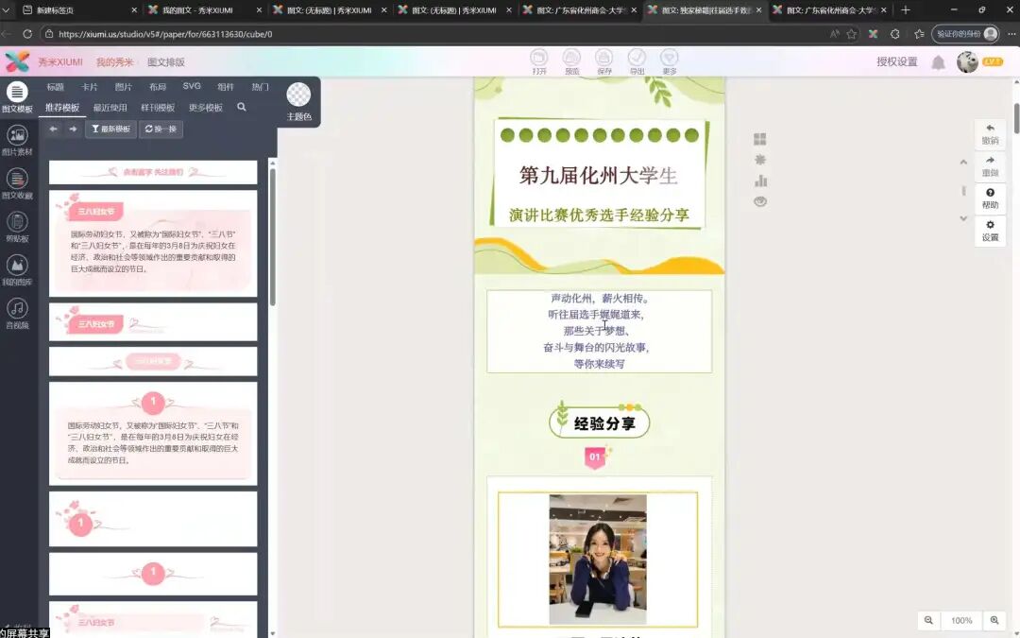Screen dimensions: 1020x638
Task: Go to next template page arrow
Action: pos(73,129)
